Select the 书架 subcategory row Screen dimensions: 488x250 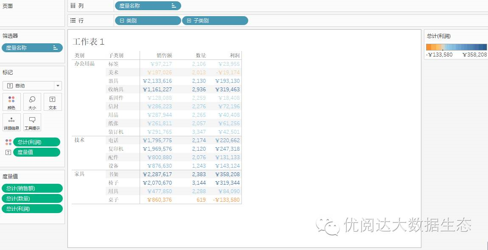114,174
